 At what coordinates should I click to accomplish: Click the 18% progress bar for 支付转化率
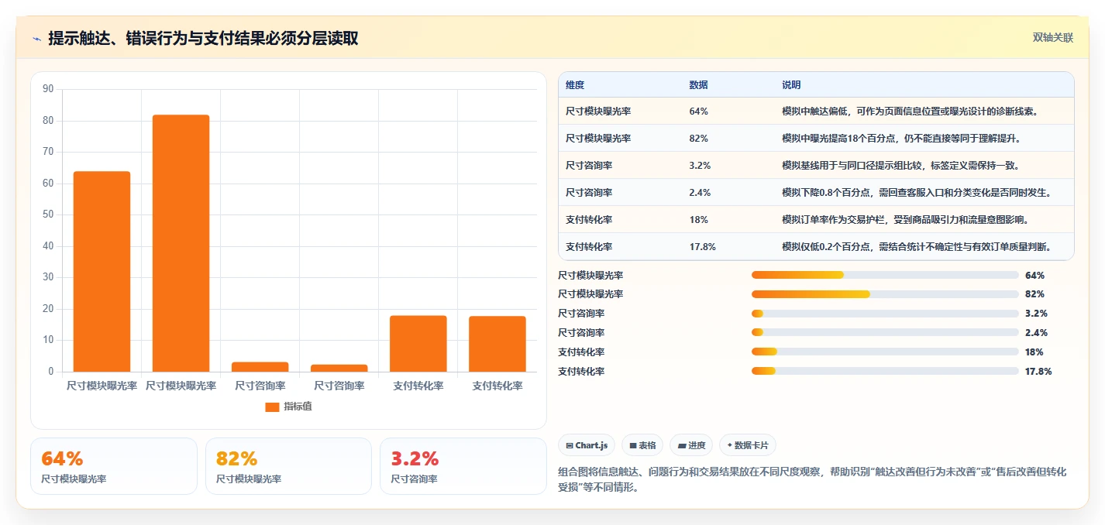tap(885, 352)
